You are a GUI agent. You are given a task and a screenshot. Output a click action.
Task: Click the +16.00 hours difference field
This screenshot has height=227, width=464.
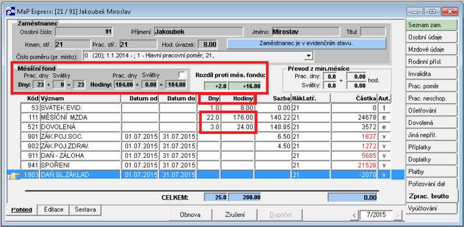pos(245,87)
